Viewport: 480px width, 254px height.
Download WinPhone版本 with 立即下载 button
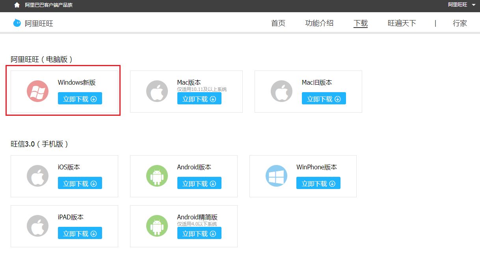[318, 183]
